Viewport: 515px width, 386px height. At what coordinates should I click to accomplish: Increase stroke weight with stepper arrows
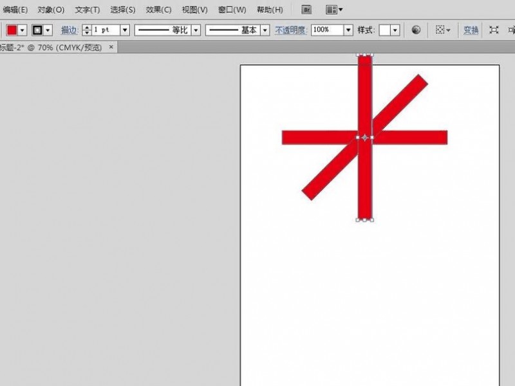(x=87, y=27)
